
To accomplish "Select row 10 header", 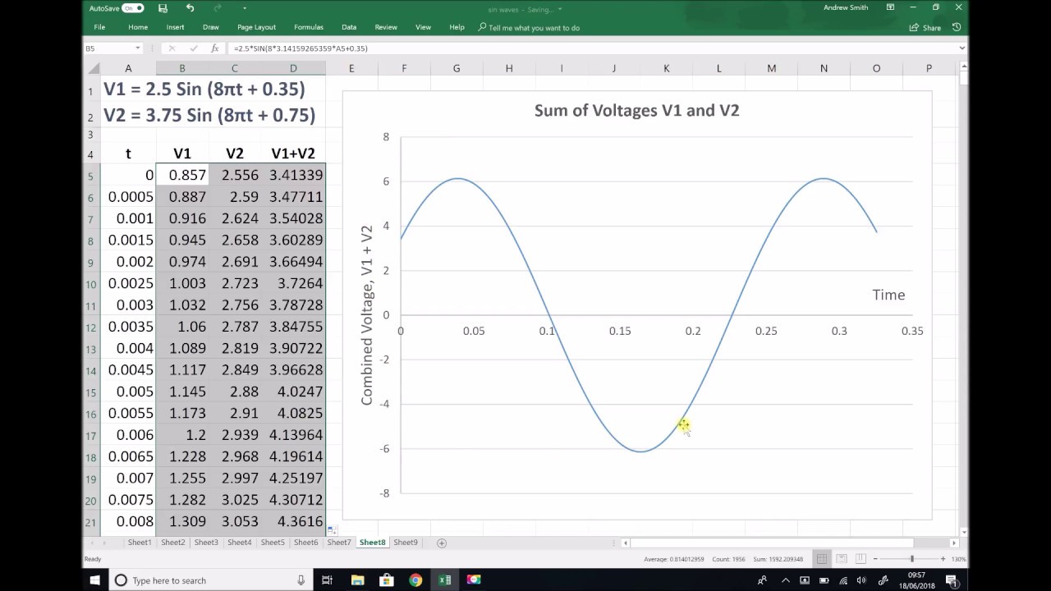I will (x=91, y=284).
